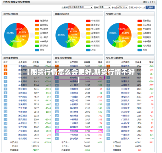Click the 48.99% blue pie slice
The width and height of the screenshot is (162, 153).
click(61, 35)
